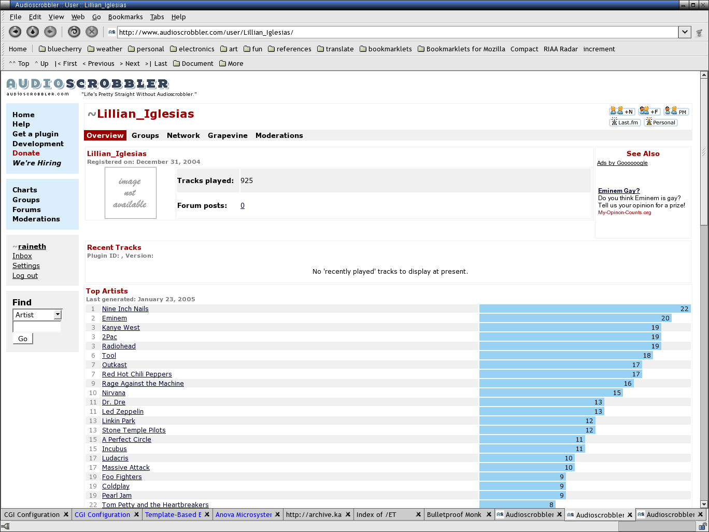Click the Next navigation toolbar item

pos(130,64)
